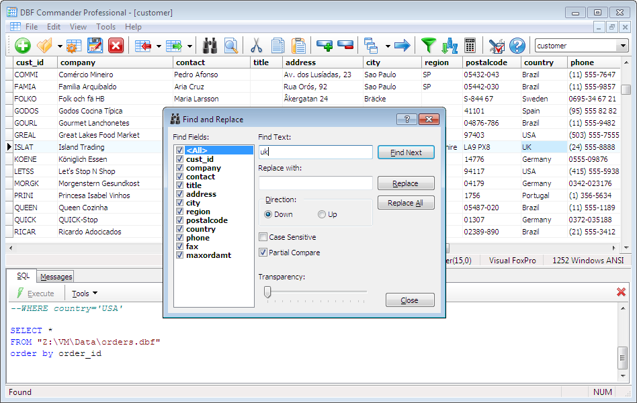The height and width of the screenshot is (403, 637).
Task: Click the Replace button
Action: 406,183
